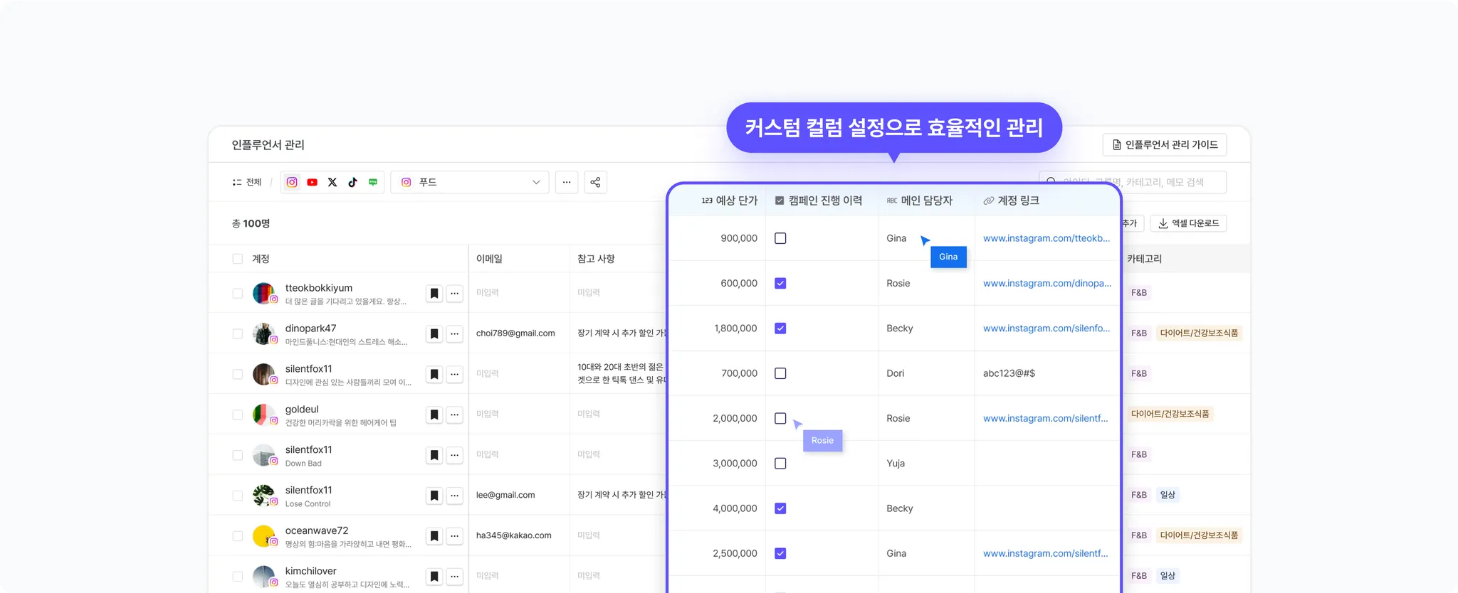Click tteokbokkiyum profile avatar
1458x593 pixels.
(x=264, y=293)
